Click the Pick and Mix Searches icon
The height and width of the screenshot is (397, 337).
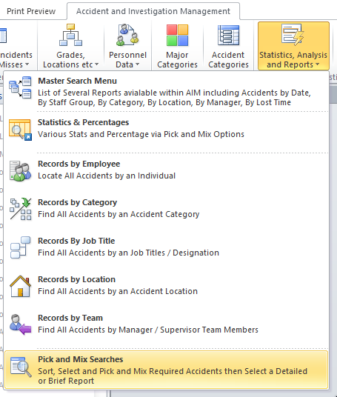tap(21, 367)
